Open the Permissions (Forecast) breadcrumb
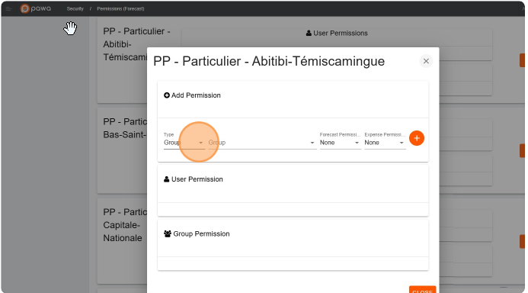Viewport: 528px width, 293px height. click(120, 8)
